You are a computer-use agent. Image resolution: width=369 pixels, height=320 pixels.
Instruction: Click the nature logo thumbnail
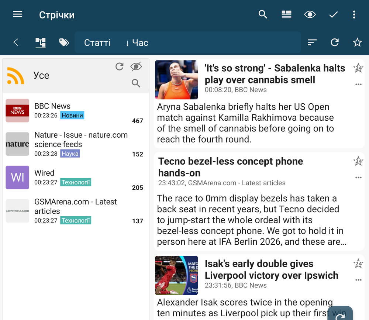17,144
